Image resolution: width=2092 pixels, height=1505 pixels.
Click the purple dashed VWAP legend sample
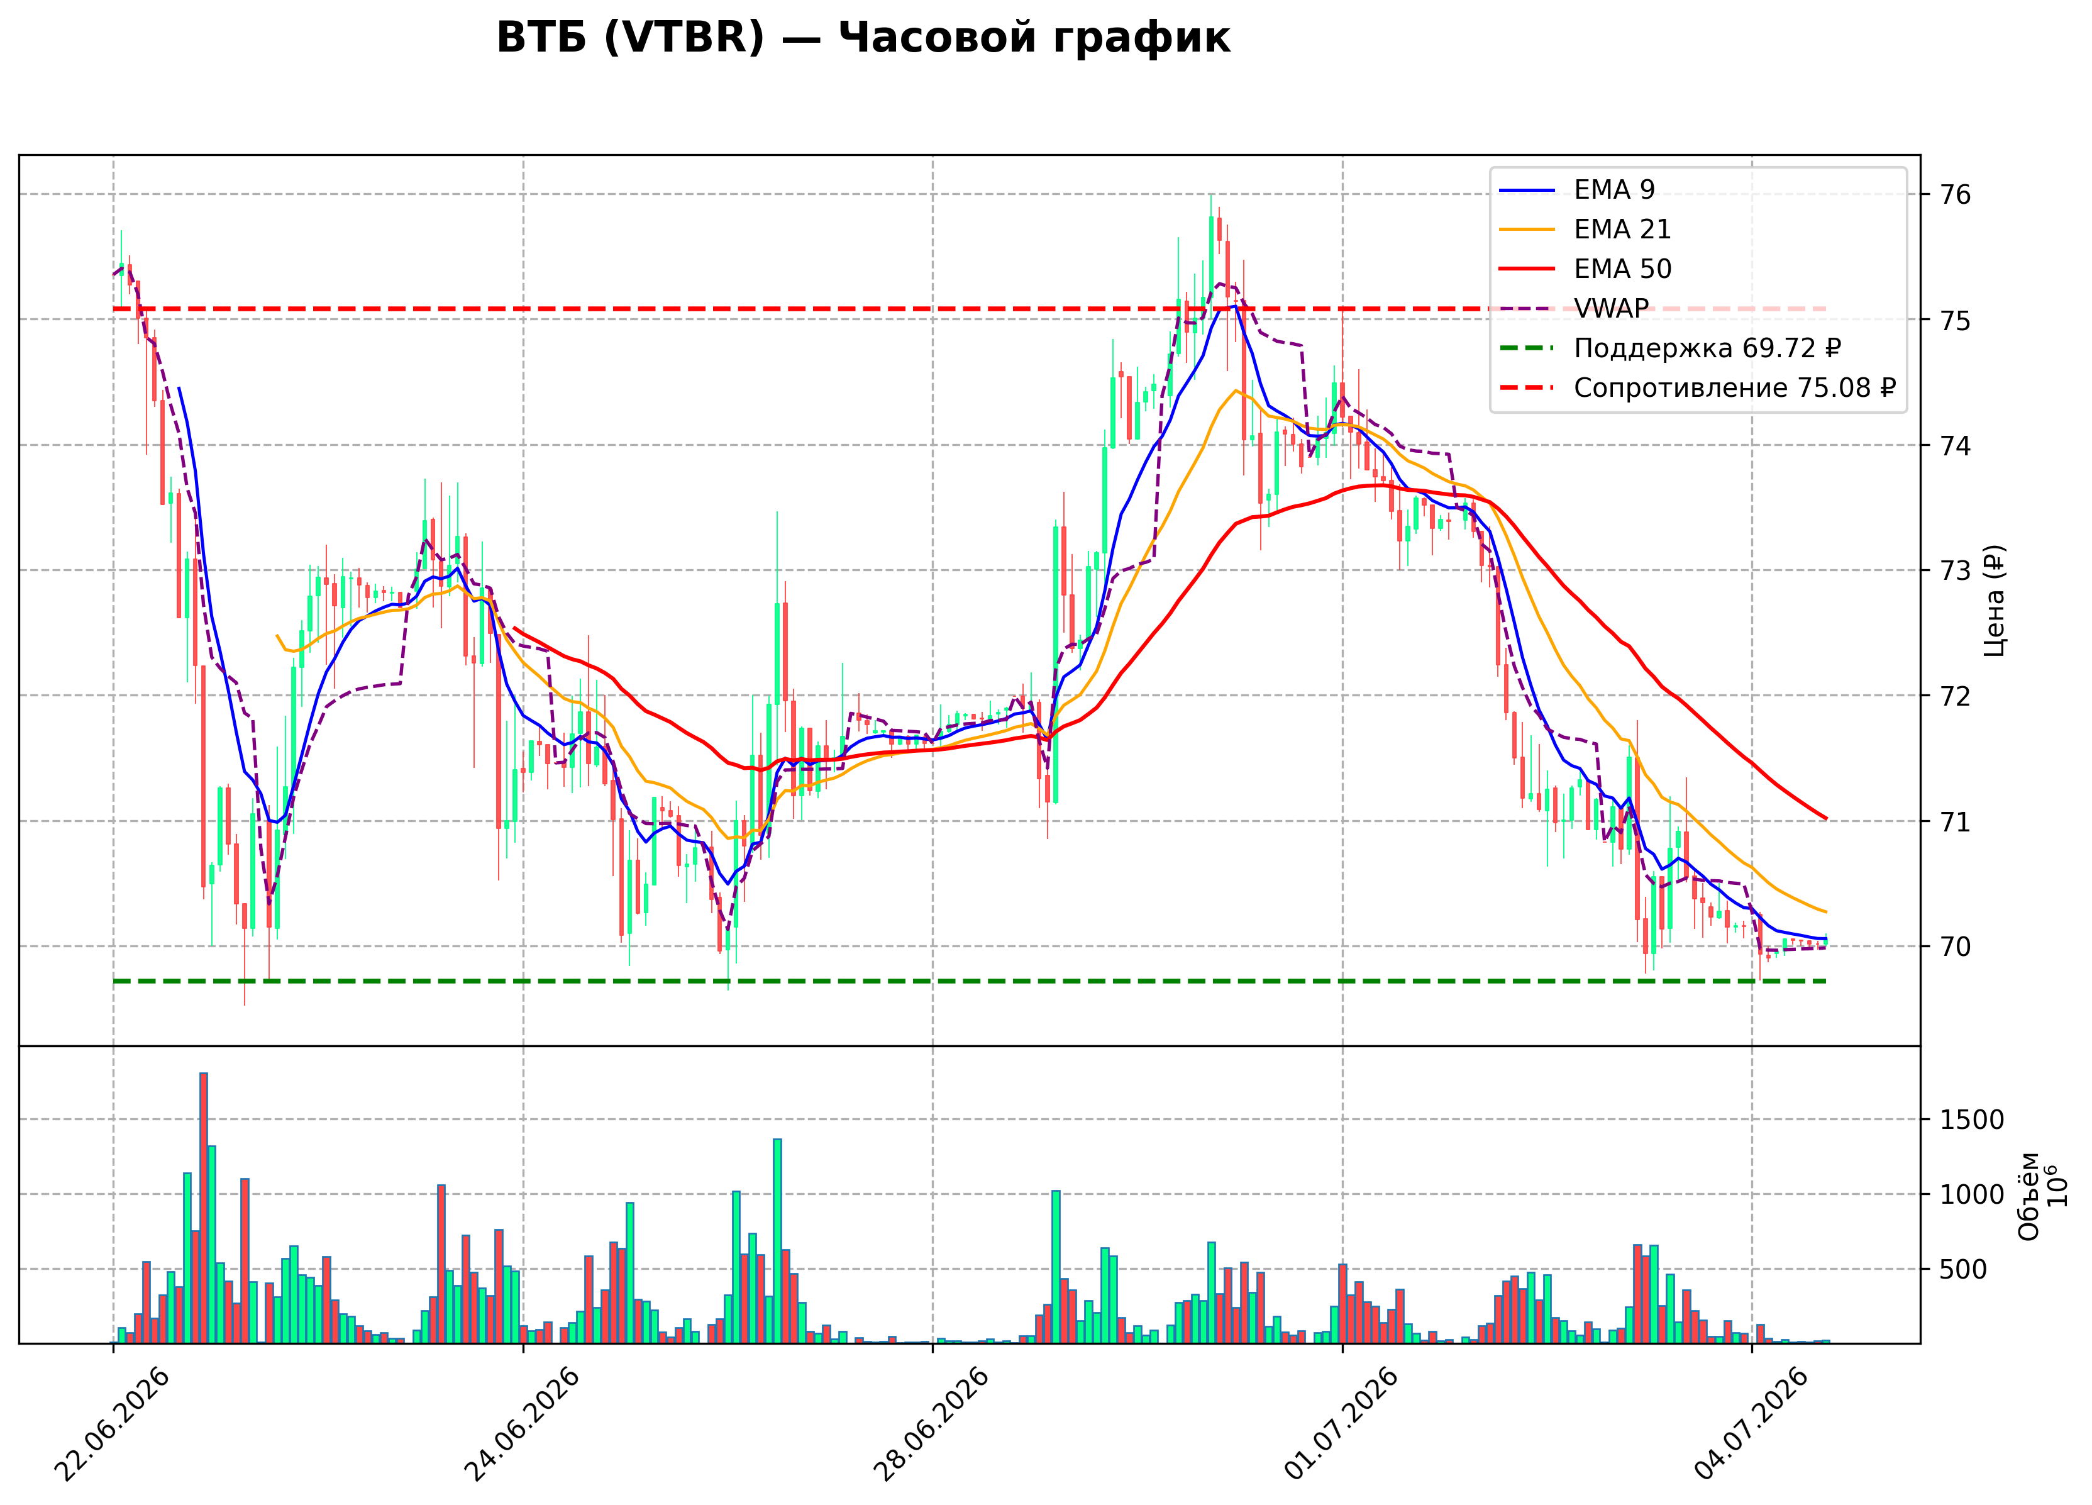coord(1527,309)
